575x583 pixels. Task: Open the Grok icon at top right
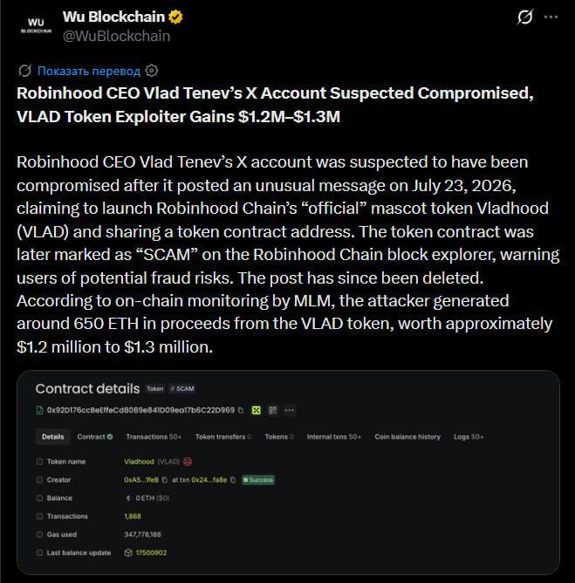524,17
